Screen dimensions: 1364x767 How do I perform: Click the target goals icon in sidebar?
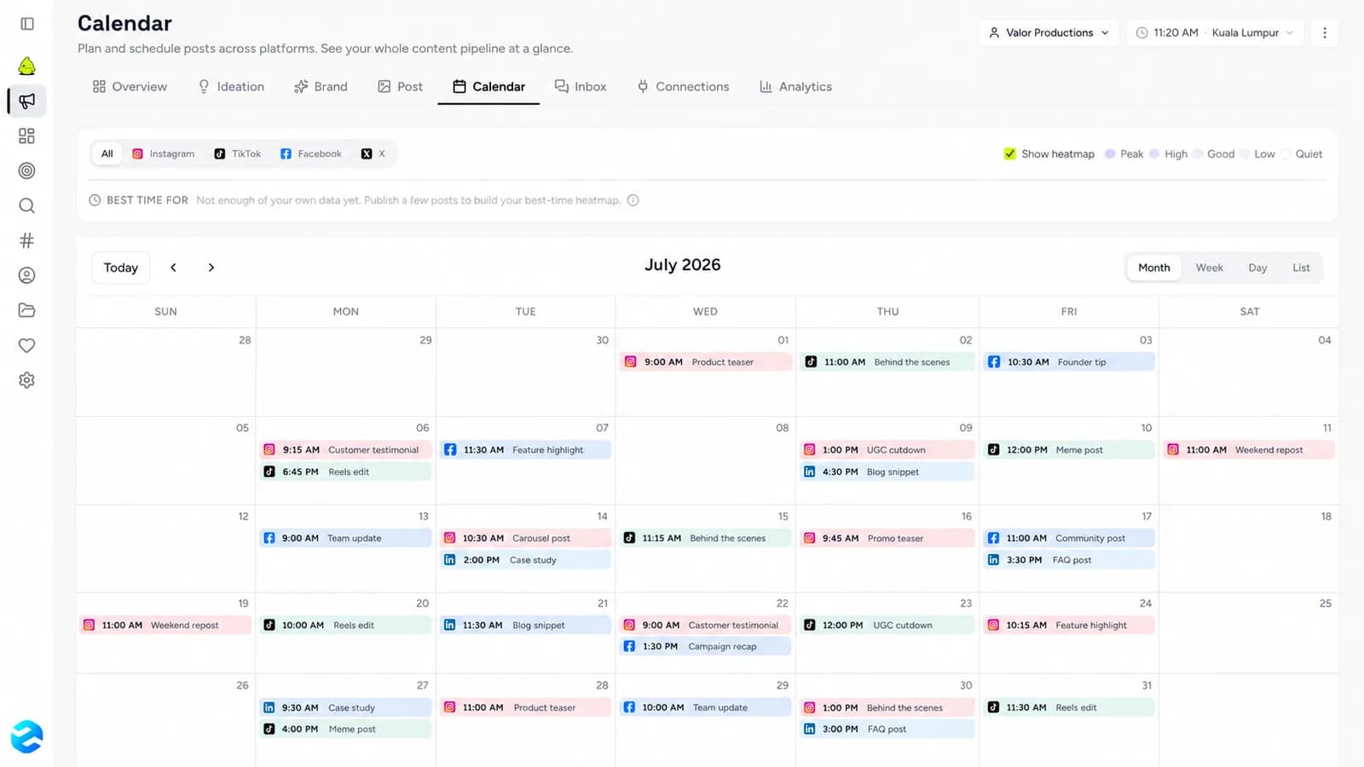coord(27,170)
